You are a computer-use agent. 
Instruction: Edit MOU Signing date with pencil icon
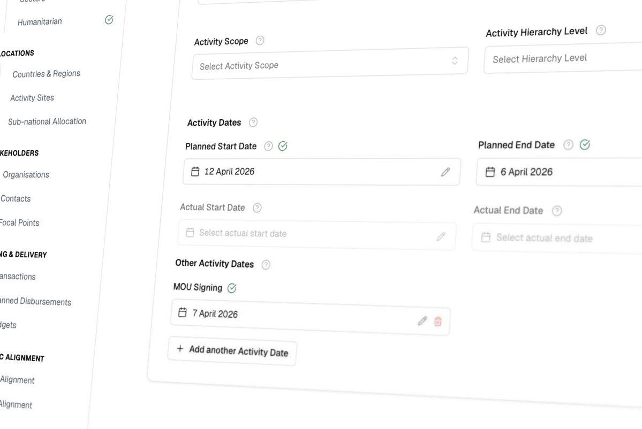coord(422,320)
